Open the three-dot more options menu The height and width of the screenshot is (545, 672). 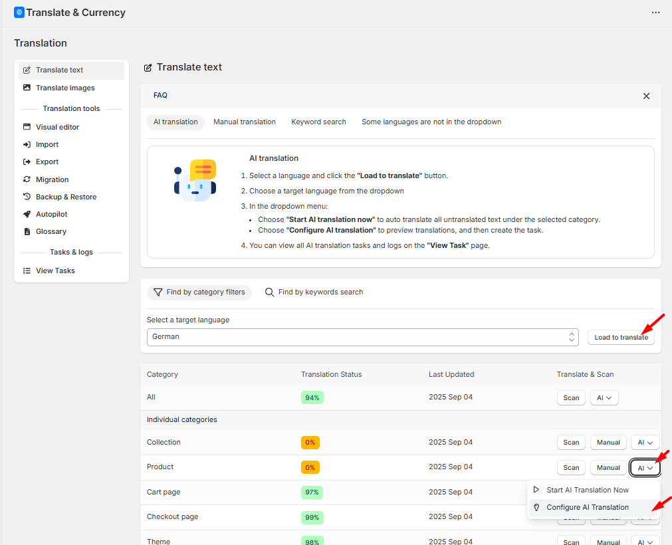(x=655, y=13)
